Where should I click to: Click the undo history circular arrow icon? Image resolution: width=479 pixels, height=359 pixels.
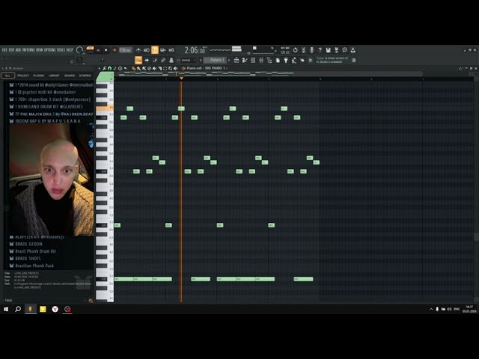[296, 50]
